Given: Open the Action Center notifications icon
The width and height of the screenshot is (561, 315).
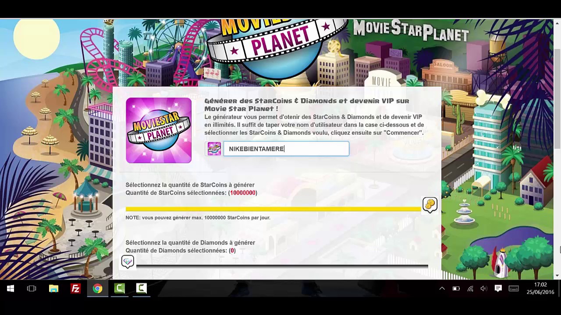Looking at the screenshot, I should (x=498, y=289).
